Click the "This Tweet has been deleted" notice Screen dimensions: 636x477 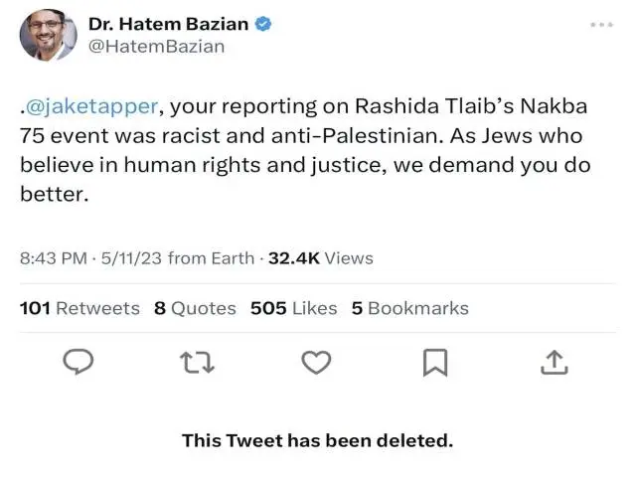(317, 439)
